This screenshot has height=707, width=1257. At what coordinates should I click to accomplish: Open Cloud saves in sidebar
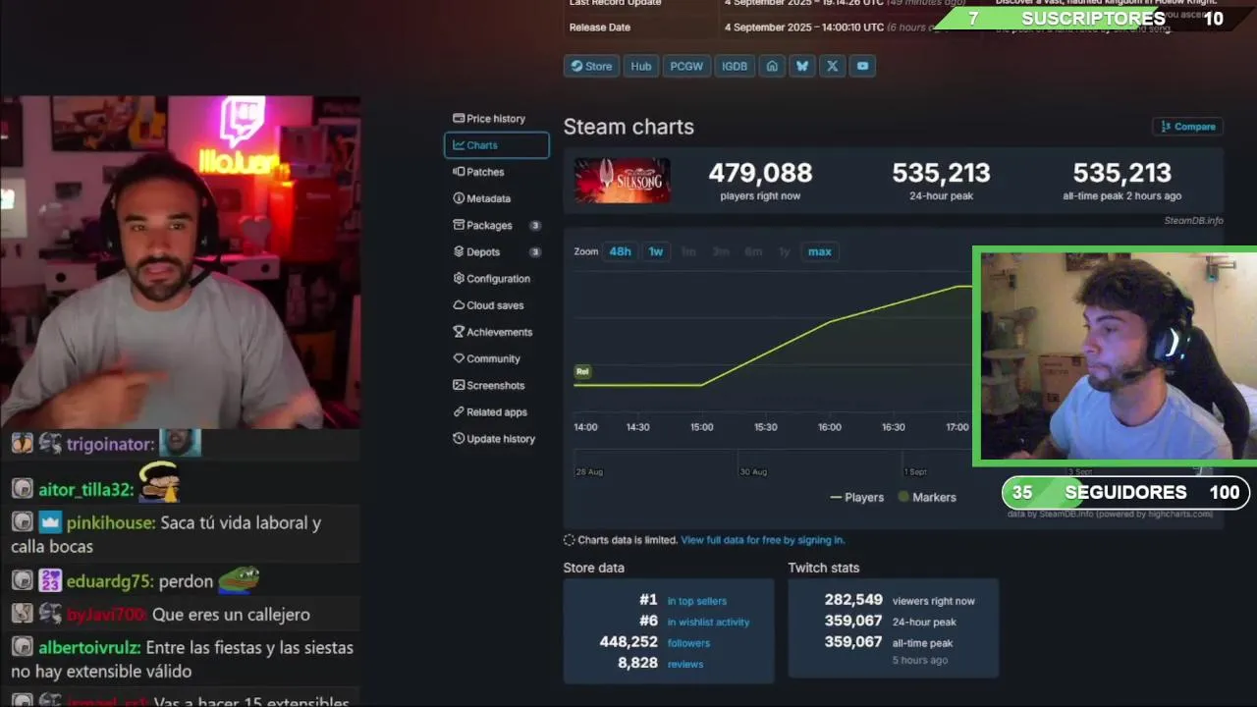click(x=488, y=305)
